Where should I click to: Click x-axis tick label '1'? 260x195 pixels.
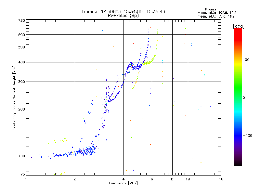tap(26, 179)
